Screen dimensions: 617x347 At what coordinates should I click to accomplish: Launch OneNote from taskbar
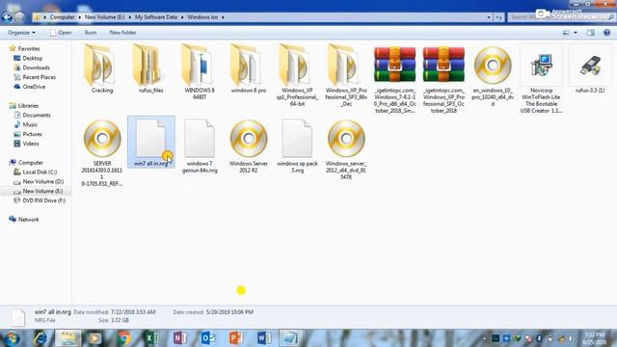[x=180, y=338]
